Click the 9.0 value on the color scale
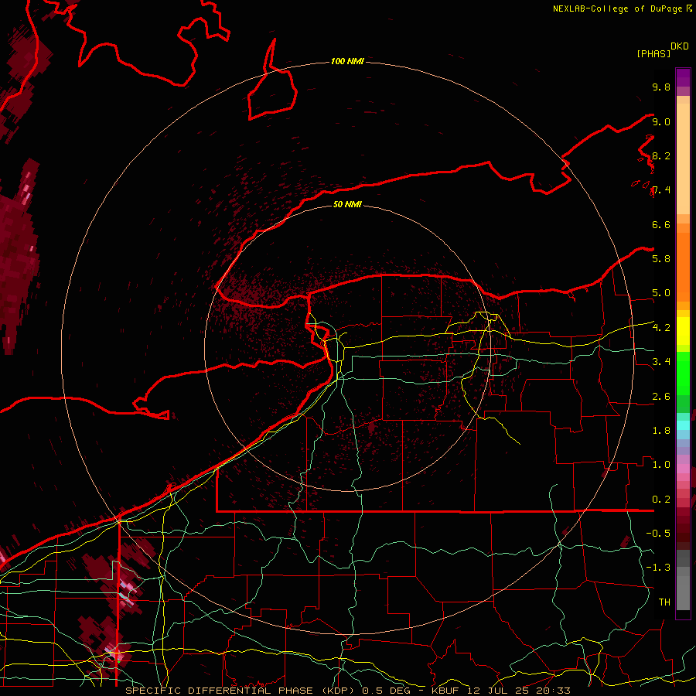This screenshot has height=696, width=696. pyautogui.click(x=661, y=121)
